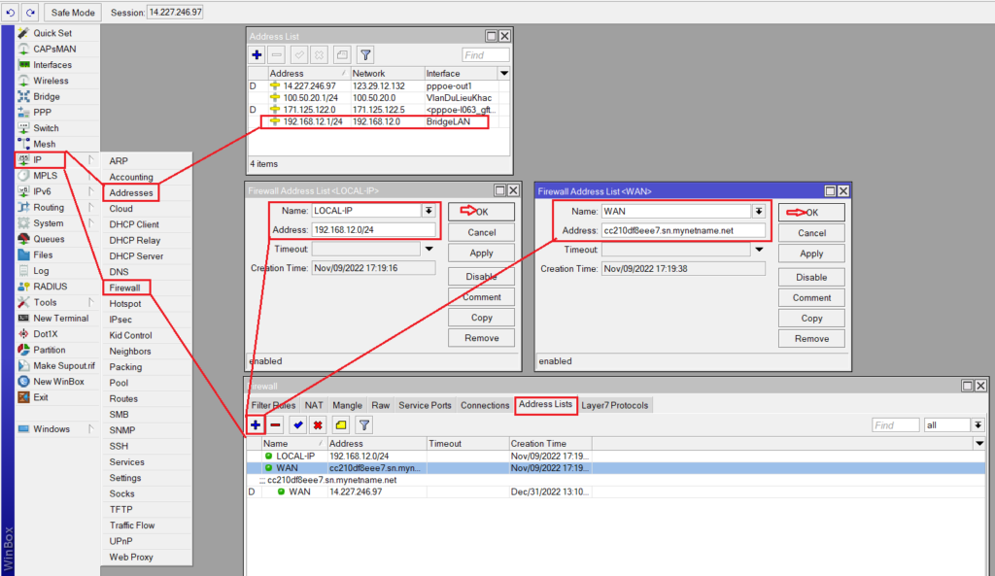Viewport: 995px width, 576px height.
Task: Open the Layer7 Protocols tab
Action: pos(616,405)
